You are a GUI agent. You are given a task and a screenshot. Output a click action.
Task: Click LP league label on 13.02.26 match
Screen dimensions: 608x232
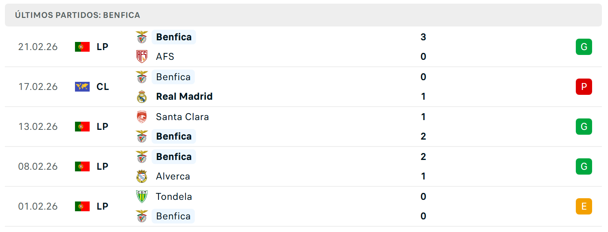pos(103,127)
